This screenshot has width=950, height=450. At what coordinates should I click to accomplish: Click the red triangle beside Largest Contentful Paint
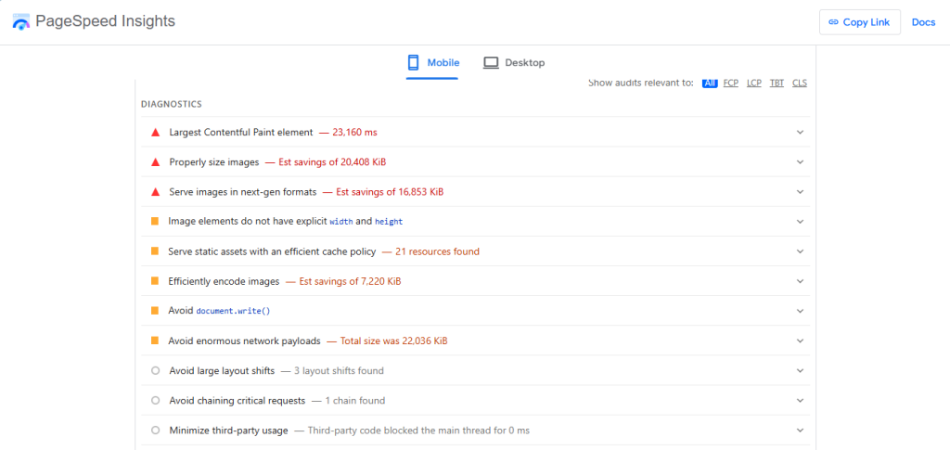[155, 132]
